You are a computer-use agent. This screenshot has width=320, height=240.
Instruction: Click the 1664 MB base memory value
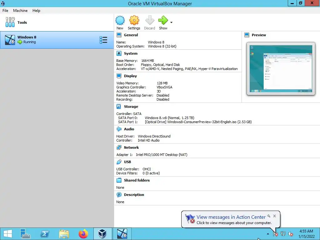coord(147,61)
